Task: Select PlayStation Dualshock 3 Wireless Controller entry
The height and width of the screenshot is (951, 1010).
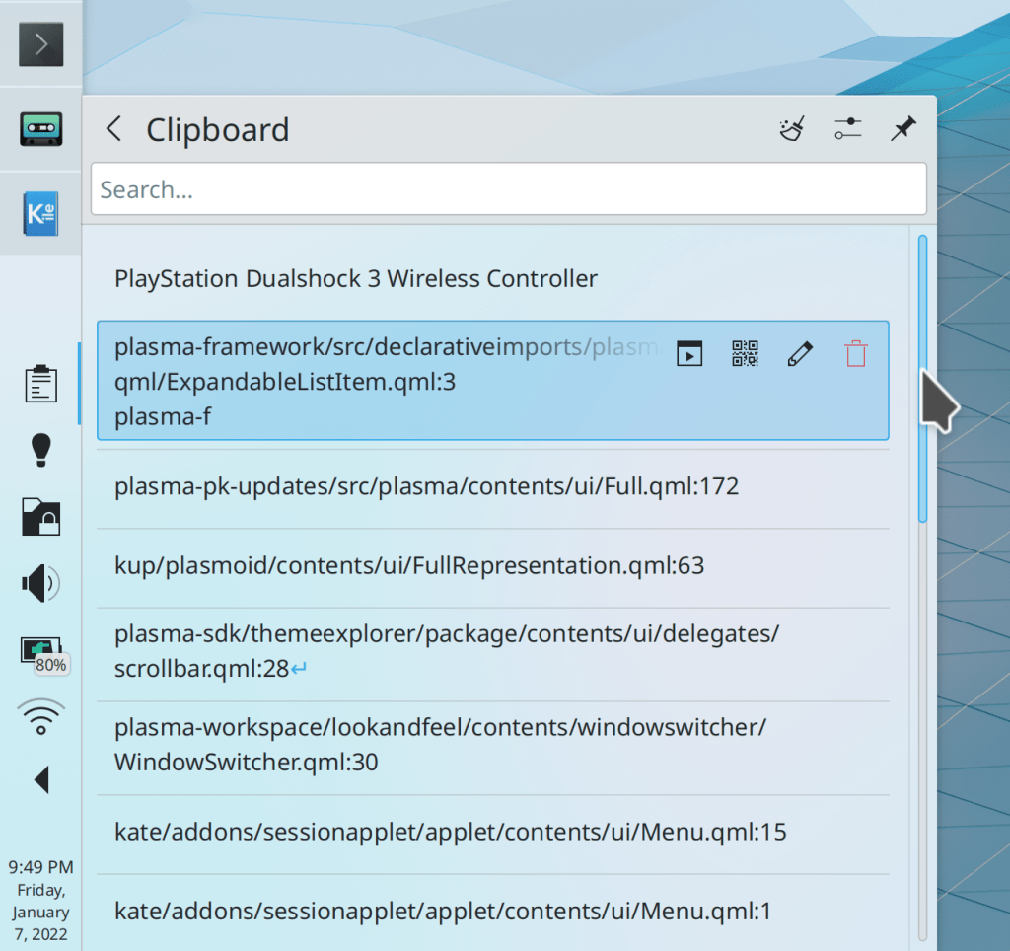Action: (x=356, y=279)
